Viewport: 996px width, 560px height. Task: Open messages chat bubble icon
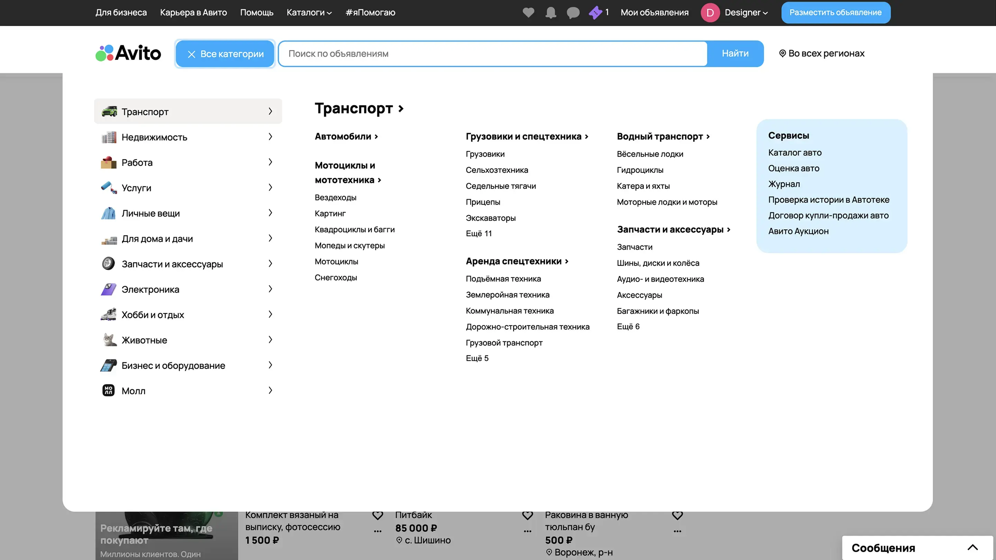pyautogui.click(x=573, y=12)
